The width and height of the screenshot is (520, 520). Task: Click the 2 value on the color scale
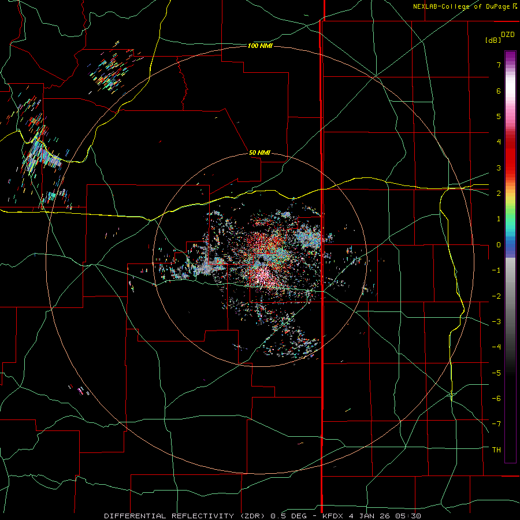click(499, 194)
